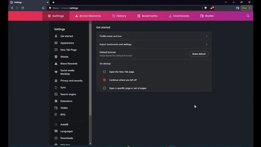Click the wallet icon in browser toolbar

(x=237, y=8)
